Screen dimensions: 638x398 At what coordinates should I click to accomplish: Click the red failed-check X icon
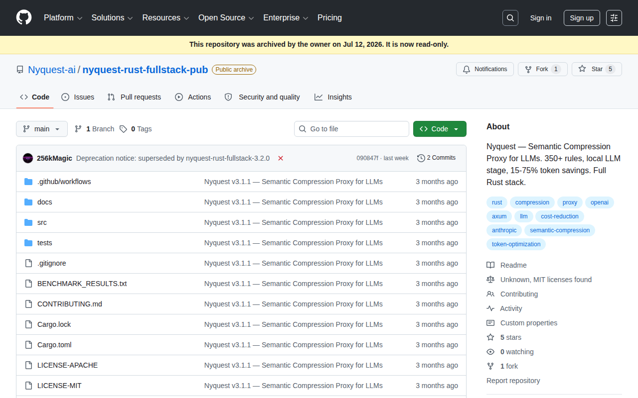click(x=281, y=158)
